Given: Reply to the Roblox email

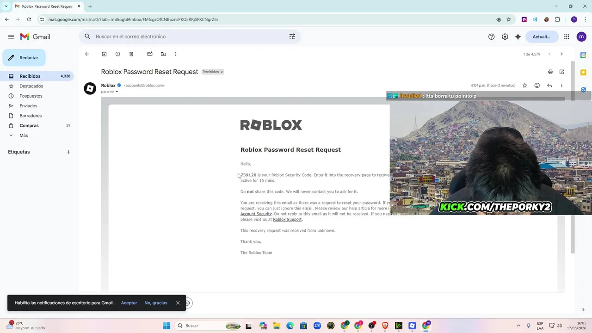Looking at the screenshot, I should click(549, 86).
